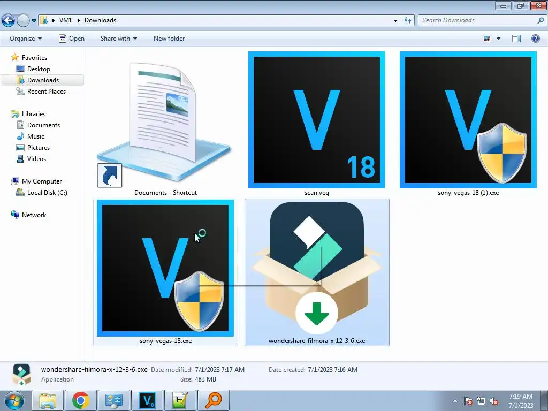
Task: Open the view options dropdown arrow
Action: [498, 39]
